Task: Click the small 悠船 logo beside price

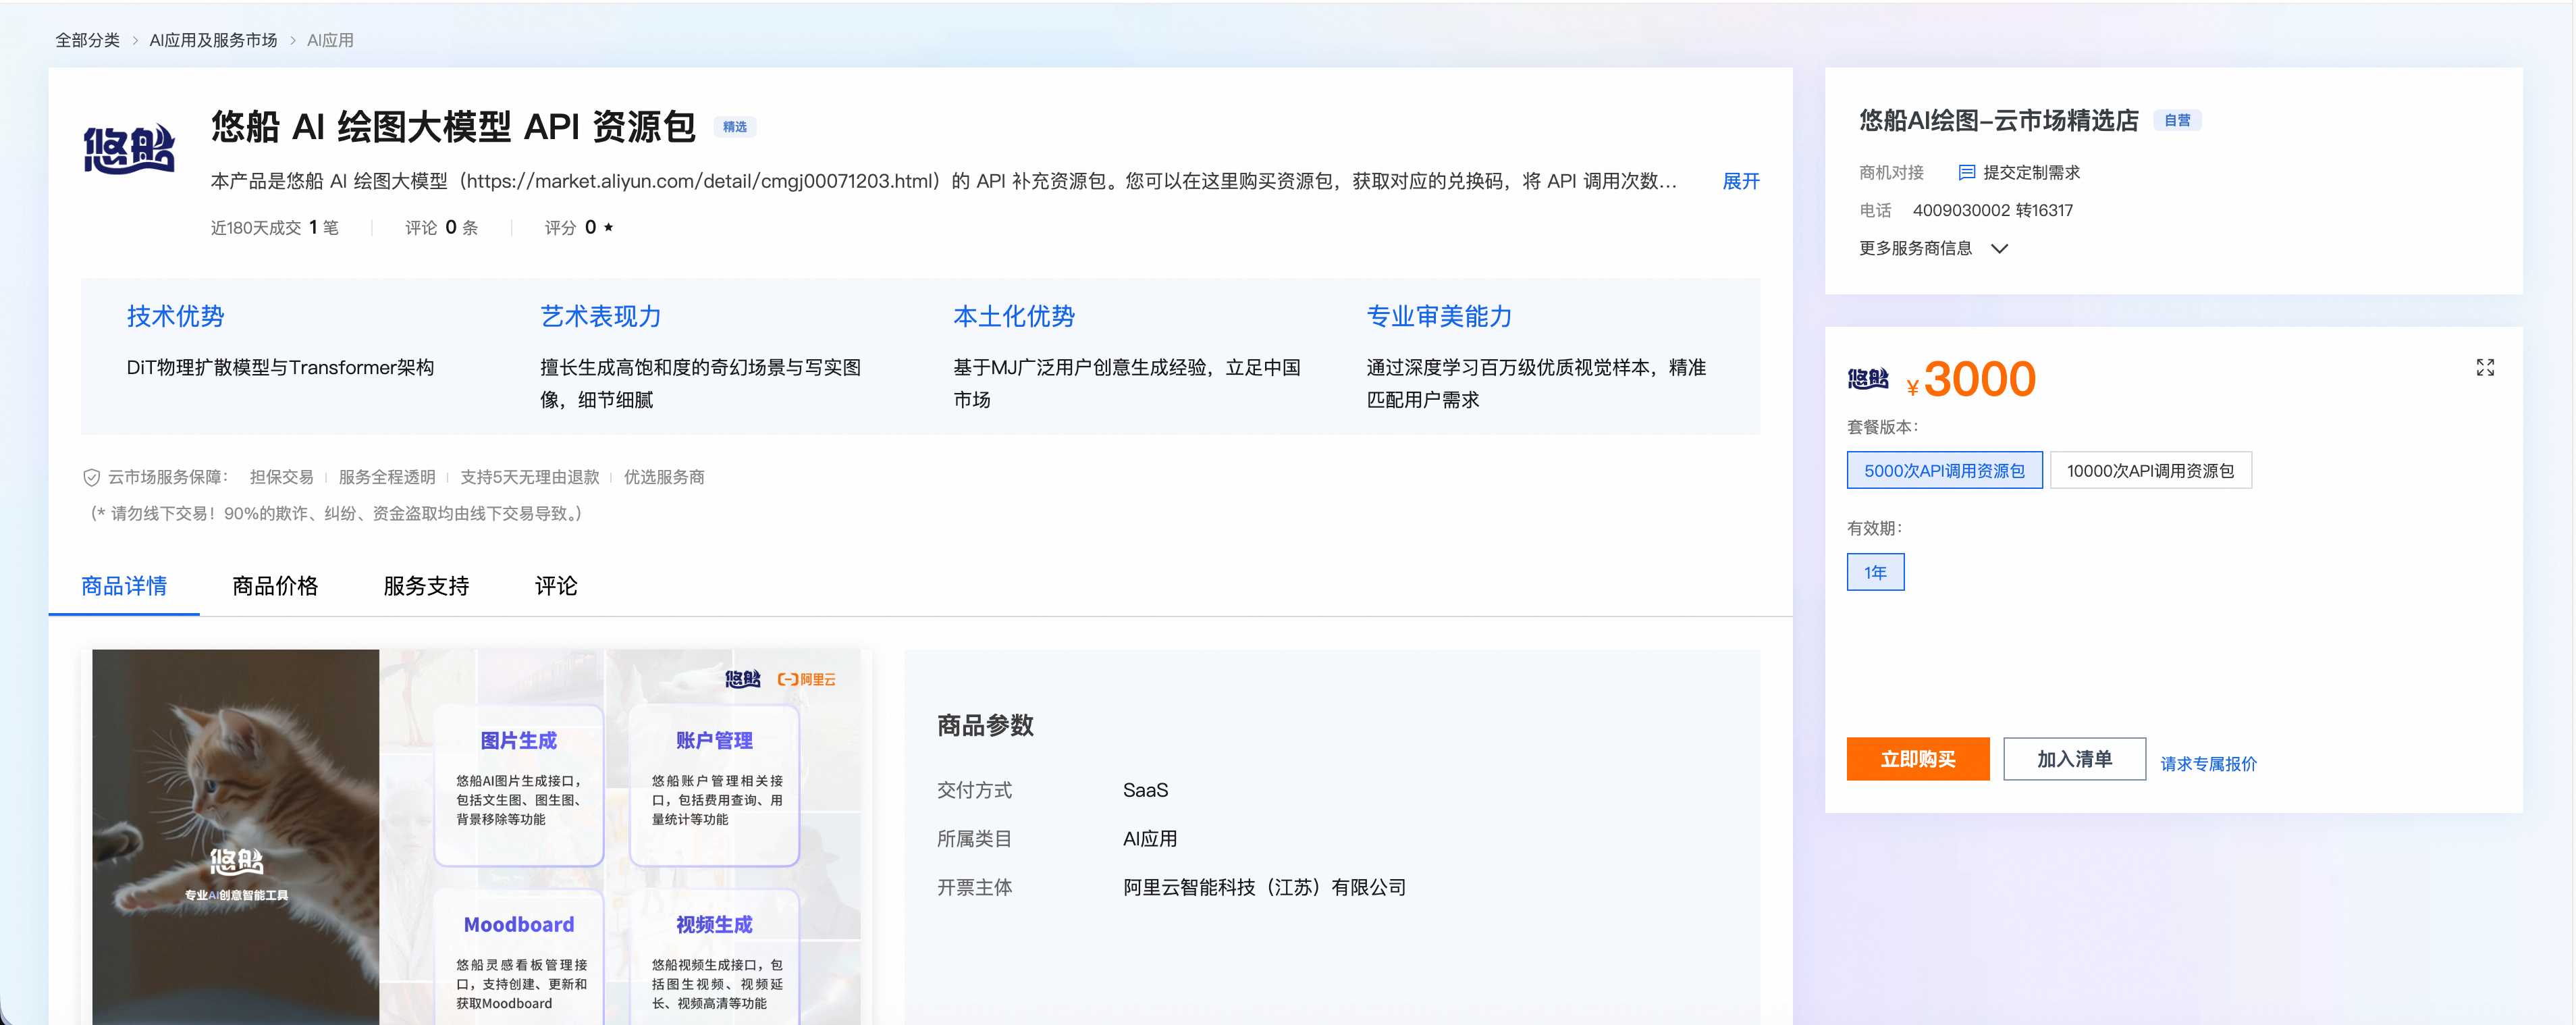Action: [x=1868, y=379]
